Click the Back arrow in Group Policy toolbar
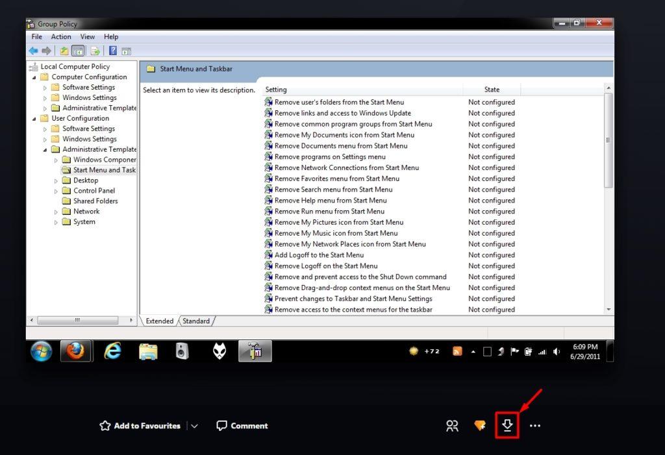 33,51
